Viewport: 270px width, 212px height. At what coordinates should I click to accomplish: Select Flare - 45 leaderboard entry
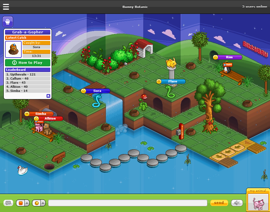[28, 82]
